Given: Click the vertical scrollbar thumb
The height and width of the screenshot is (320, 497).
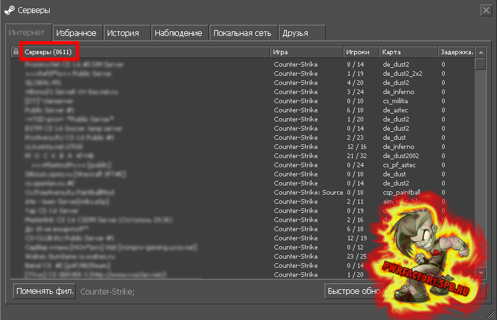Looking at the screenshot, I should pos(481,63).
